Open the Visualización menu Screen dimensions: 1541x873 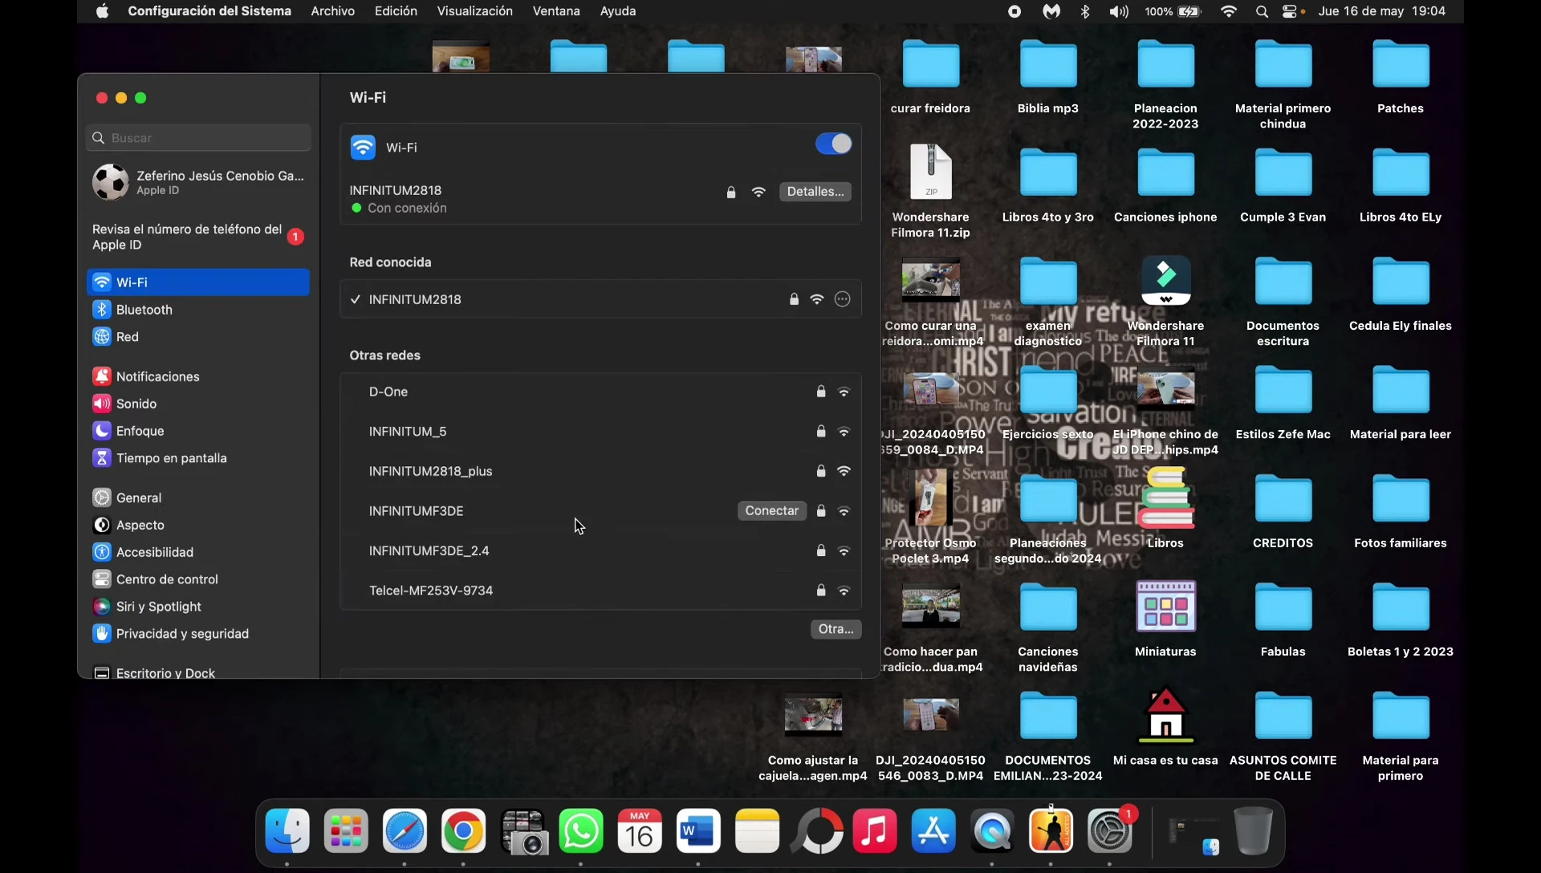tap(474, 11)
